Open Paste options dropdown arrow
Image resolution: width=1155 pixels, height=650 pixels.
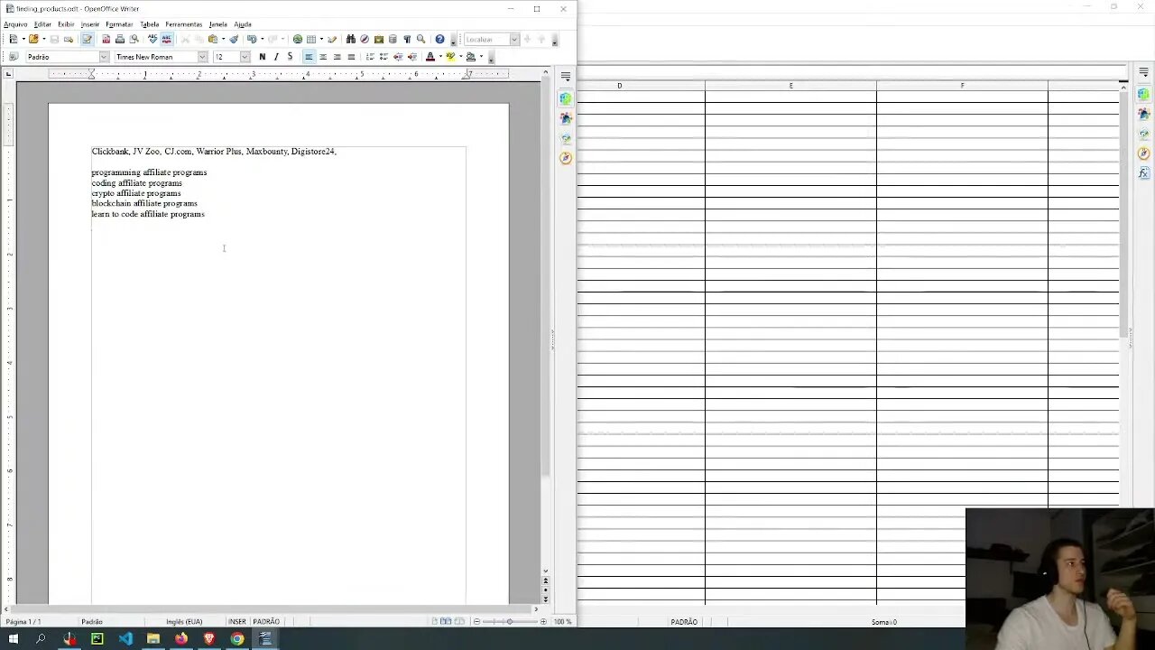pyautogui.click(x=223, y=39)
